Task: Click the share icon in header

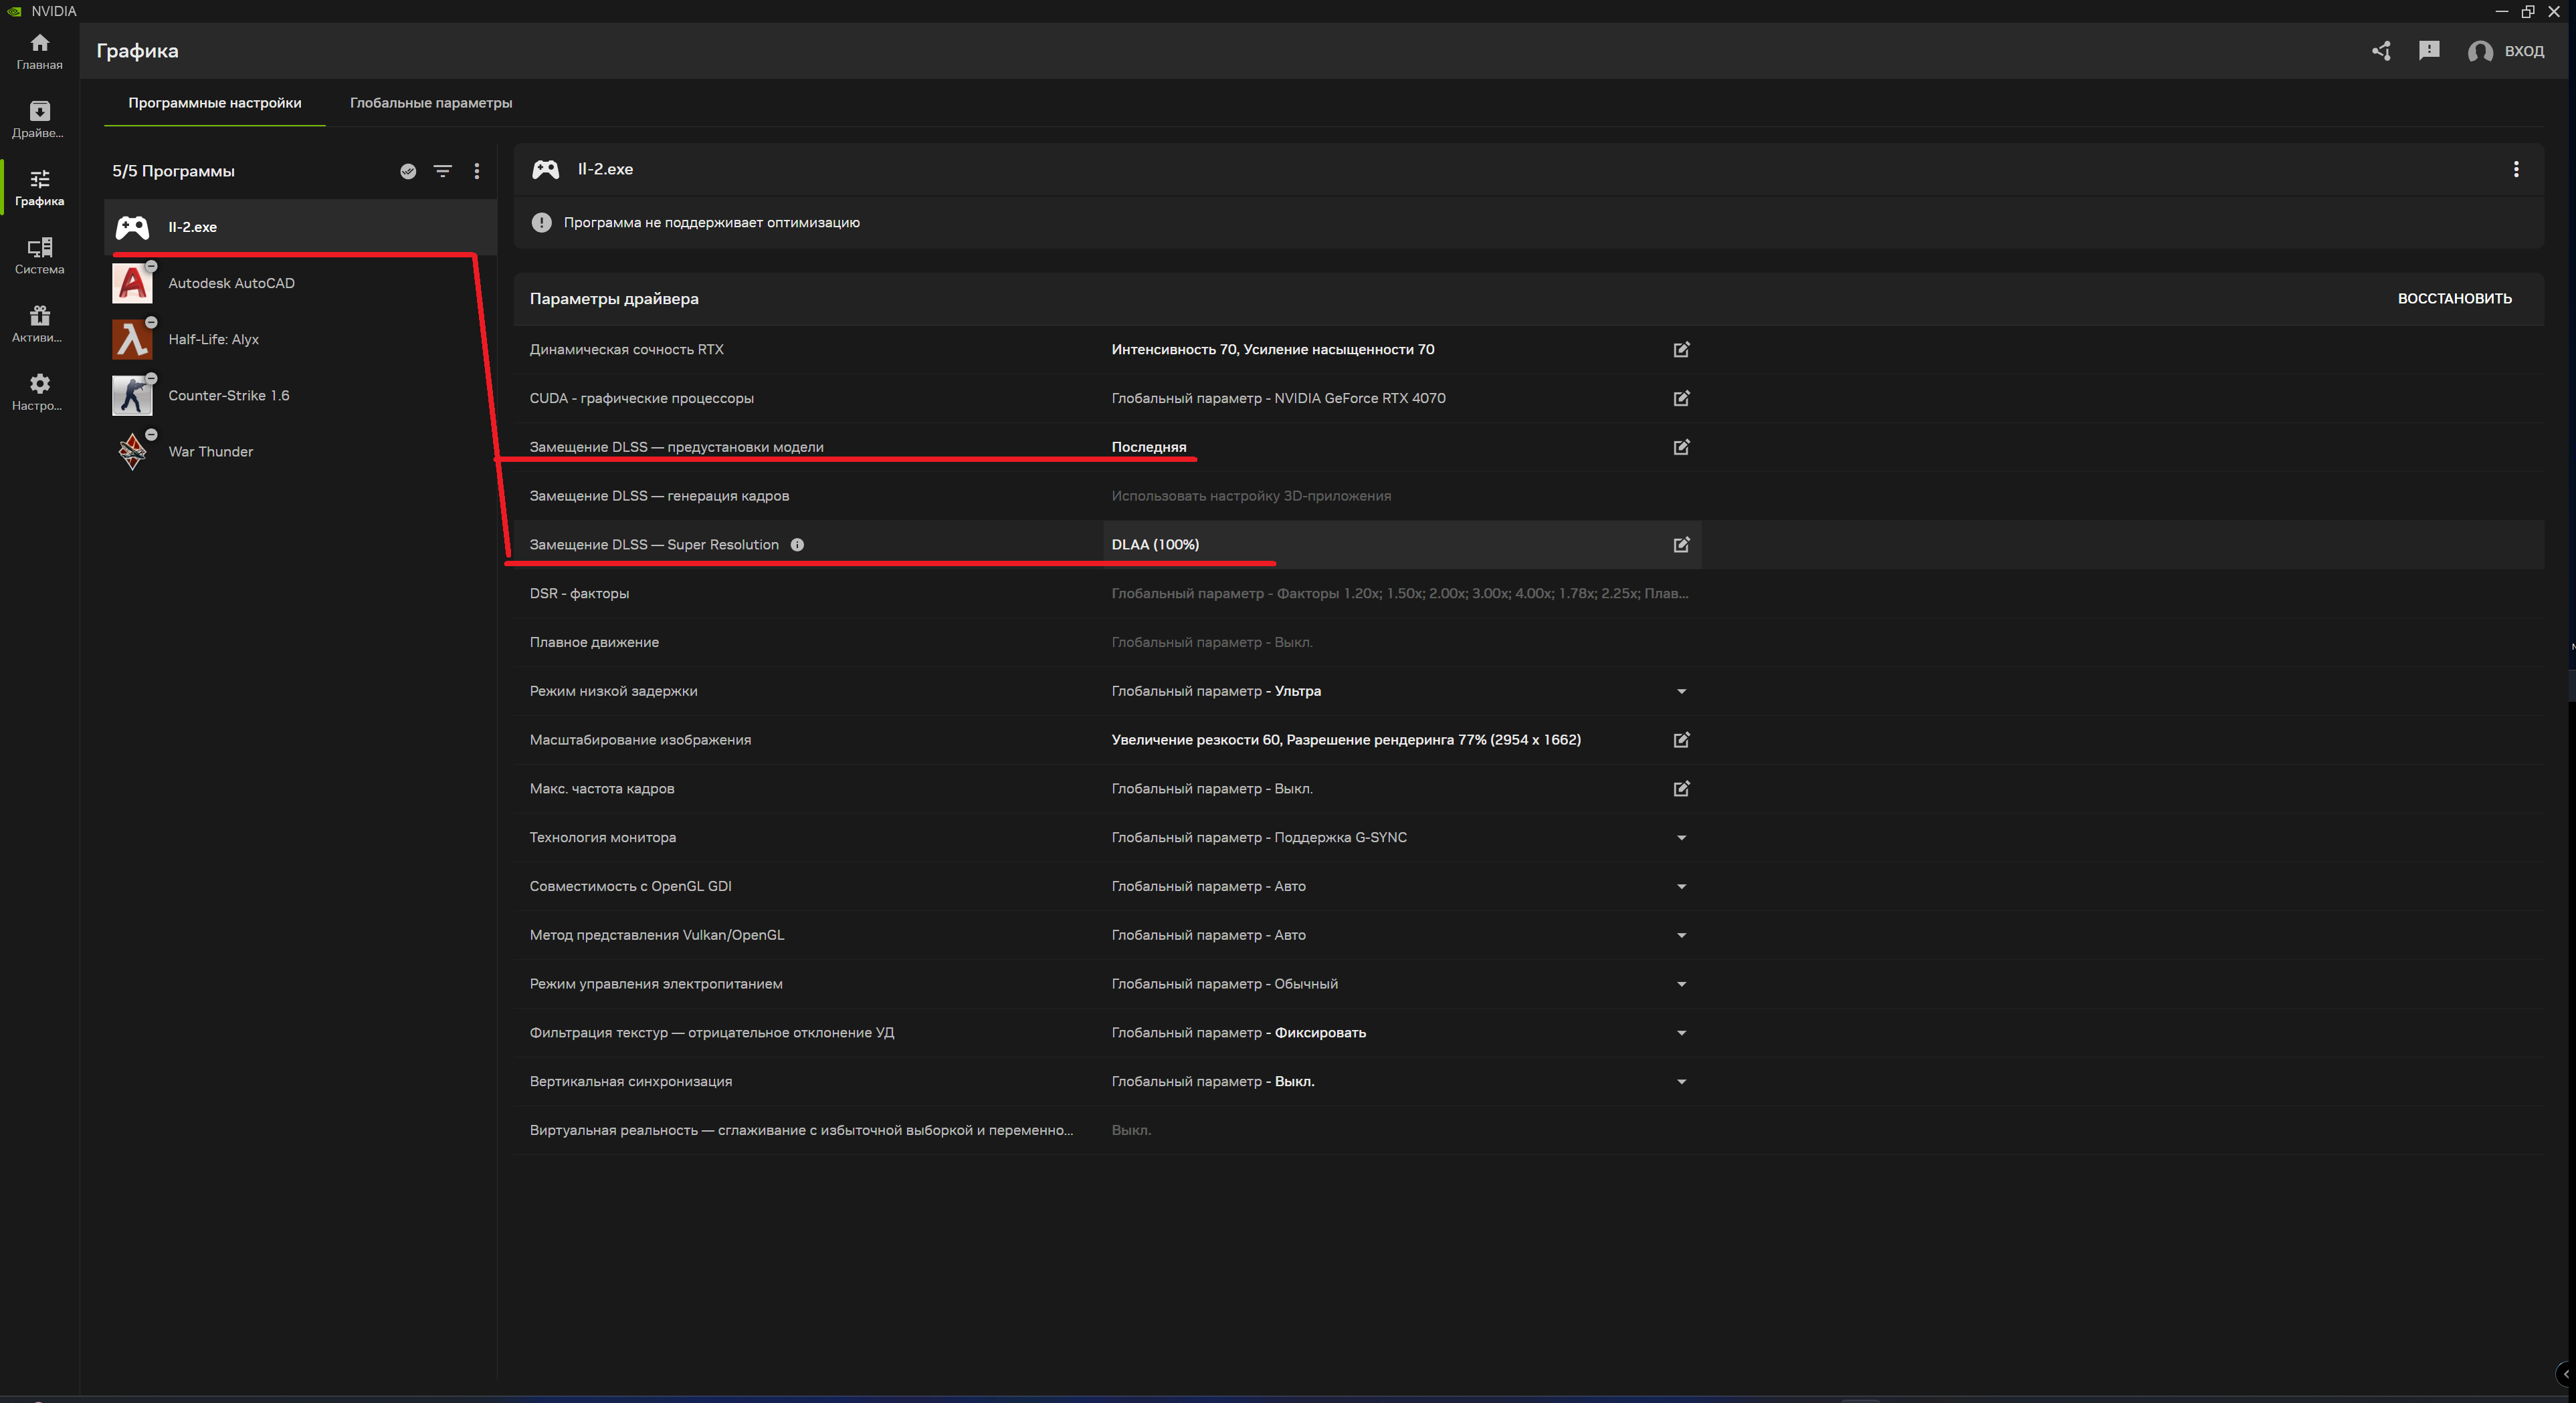Action: tap(2381, 51)
